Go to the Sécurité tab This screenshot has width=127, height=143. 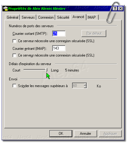tap(63, 17)
